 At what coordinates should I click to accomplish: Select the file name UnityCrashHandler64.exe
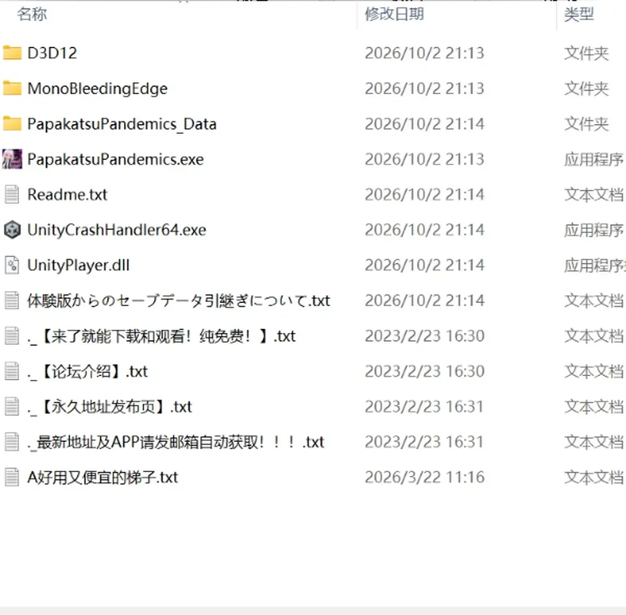(117, 230)
